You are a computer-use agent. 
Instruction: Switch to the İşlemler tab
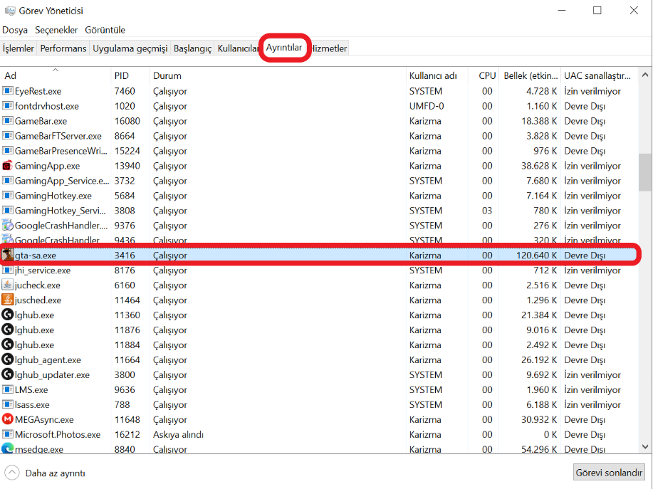19,48
